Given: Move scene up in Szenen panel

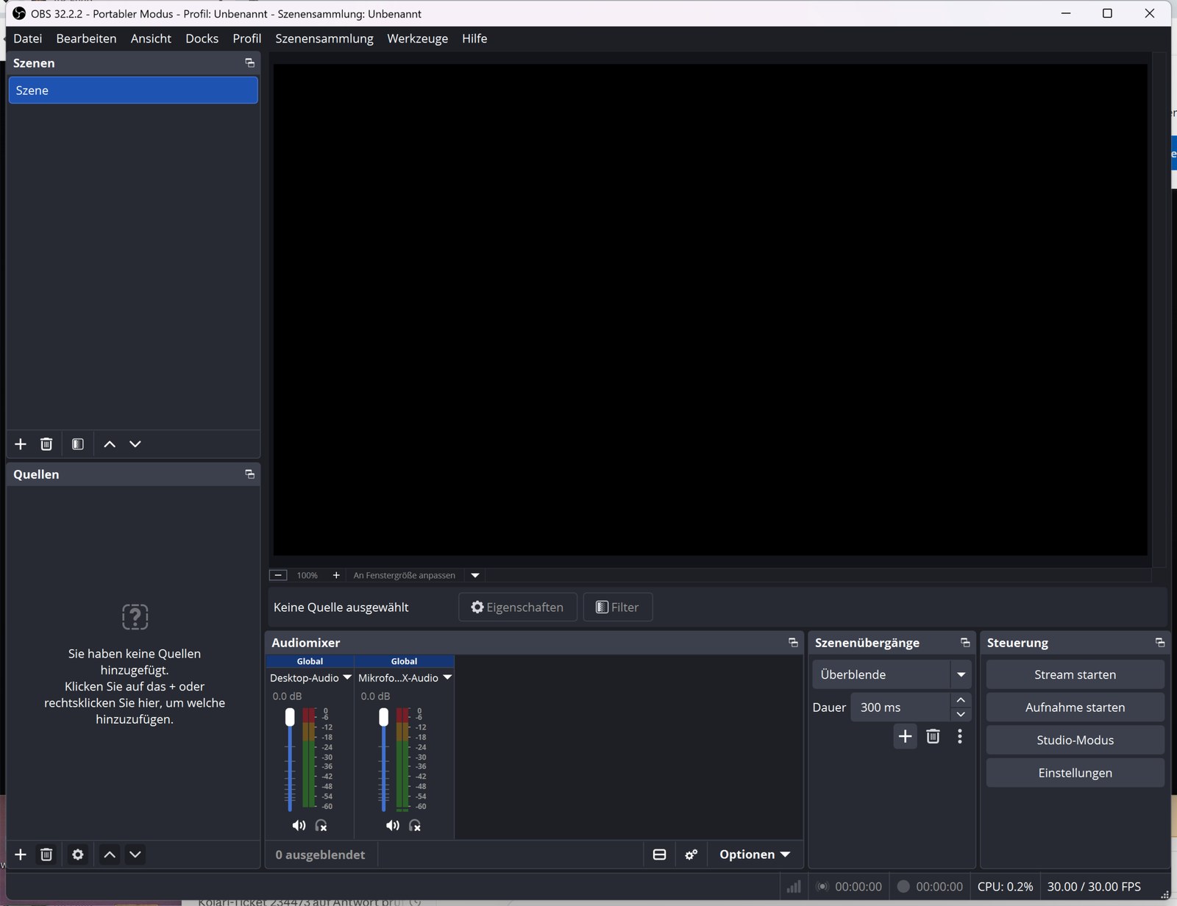Looking at the screenshot, I should tap(110, 444).
